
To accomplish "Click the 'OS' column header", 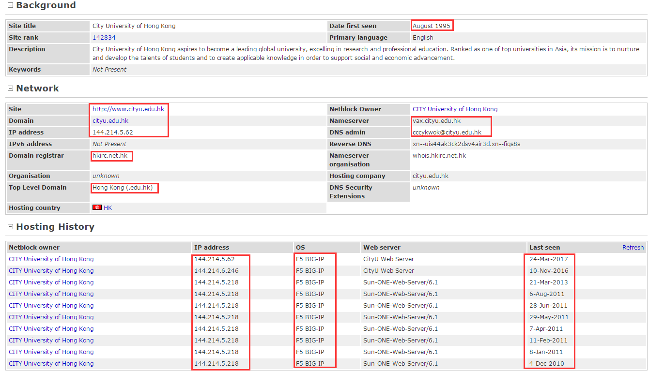I will point(301,248).
